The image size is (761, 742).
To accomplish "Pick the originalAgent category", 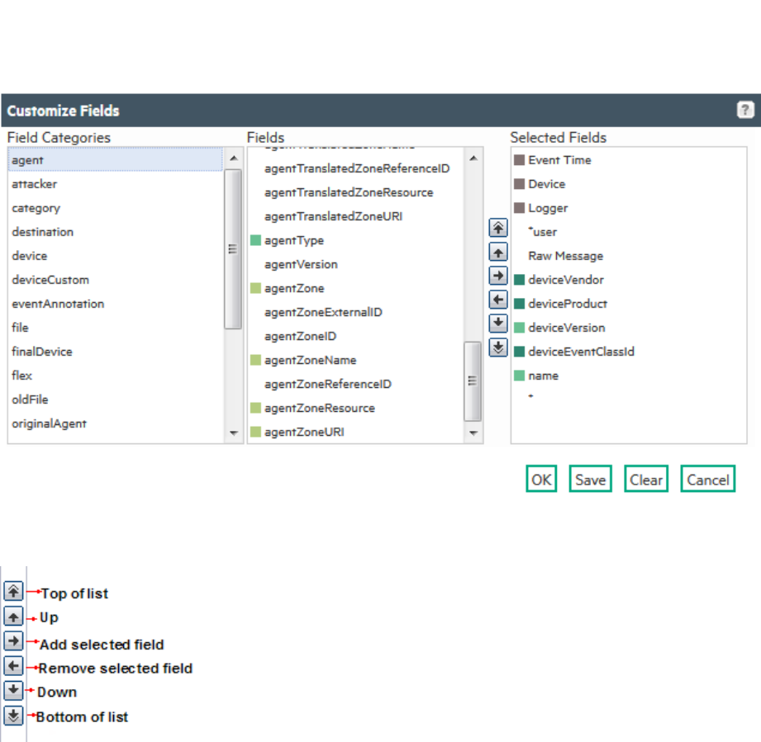I will click(x=115, y=423).
